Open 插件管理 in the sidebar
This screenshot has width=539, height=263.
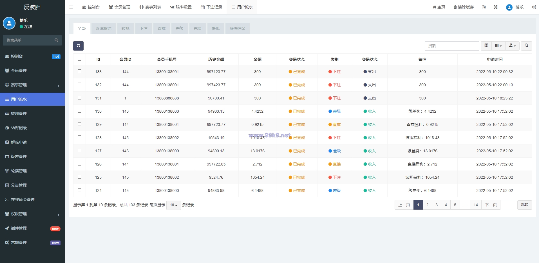32,228
